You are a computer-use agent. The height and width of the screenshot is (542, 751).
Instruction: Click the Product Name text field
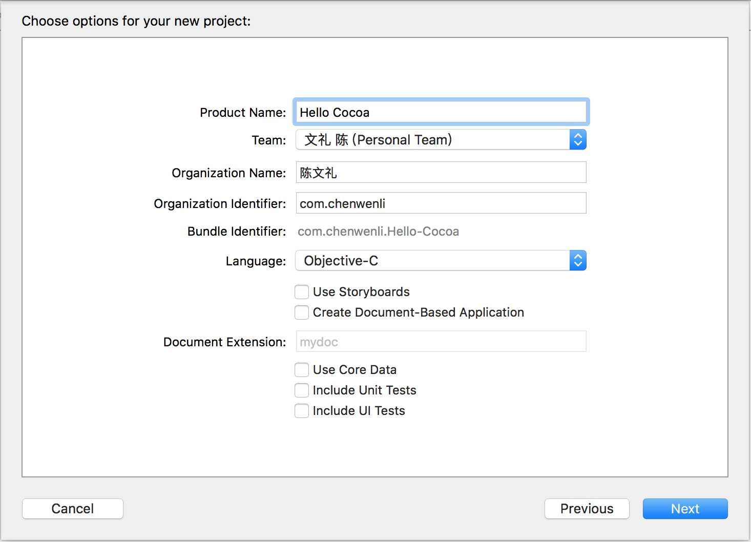[x=441, y=112]
